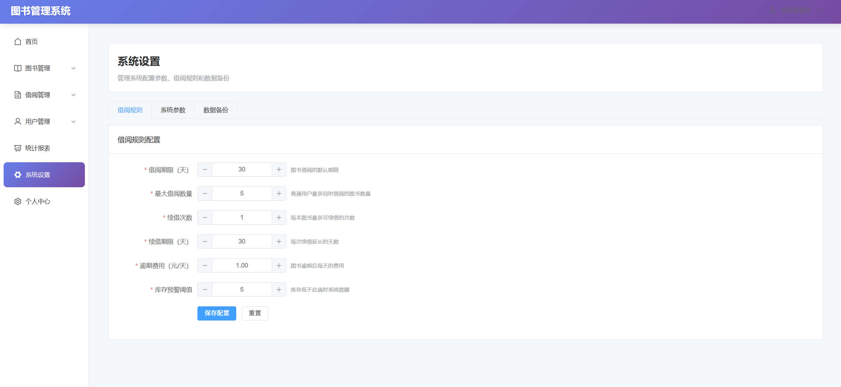
Task: Click the subtitle 管理系统配置参数、借阅规则和数据备份
Action: 173,78
